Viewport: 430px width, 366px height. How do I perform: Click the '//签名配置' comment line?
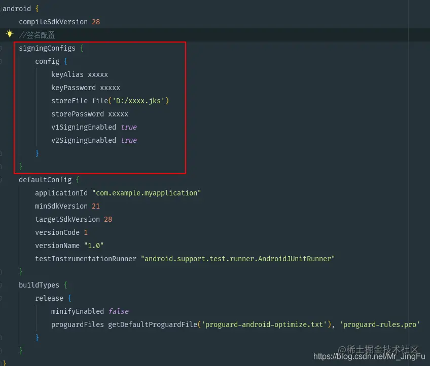click(x=37, y=35)
